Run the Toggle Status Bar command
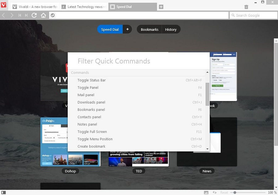278x195 pixels. pos(136,80)
